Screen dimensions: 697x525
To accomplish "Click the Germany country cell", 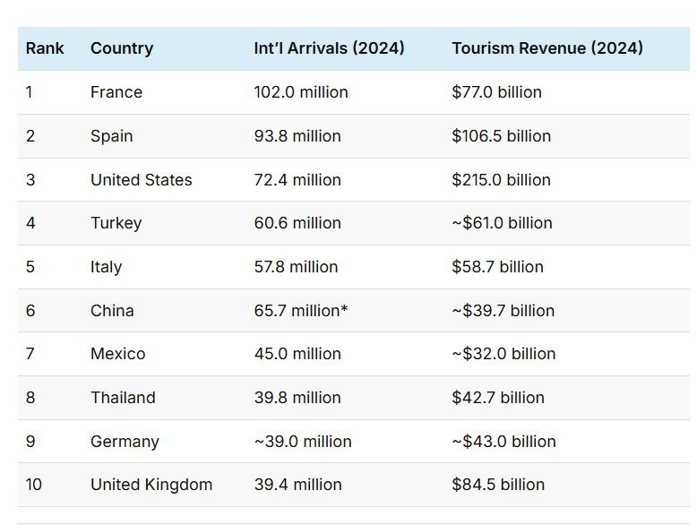I will coord(125,442).
